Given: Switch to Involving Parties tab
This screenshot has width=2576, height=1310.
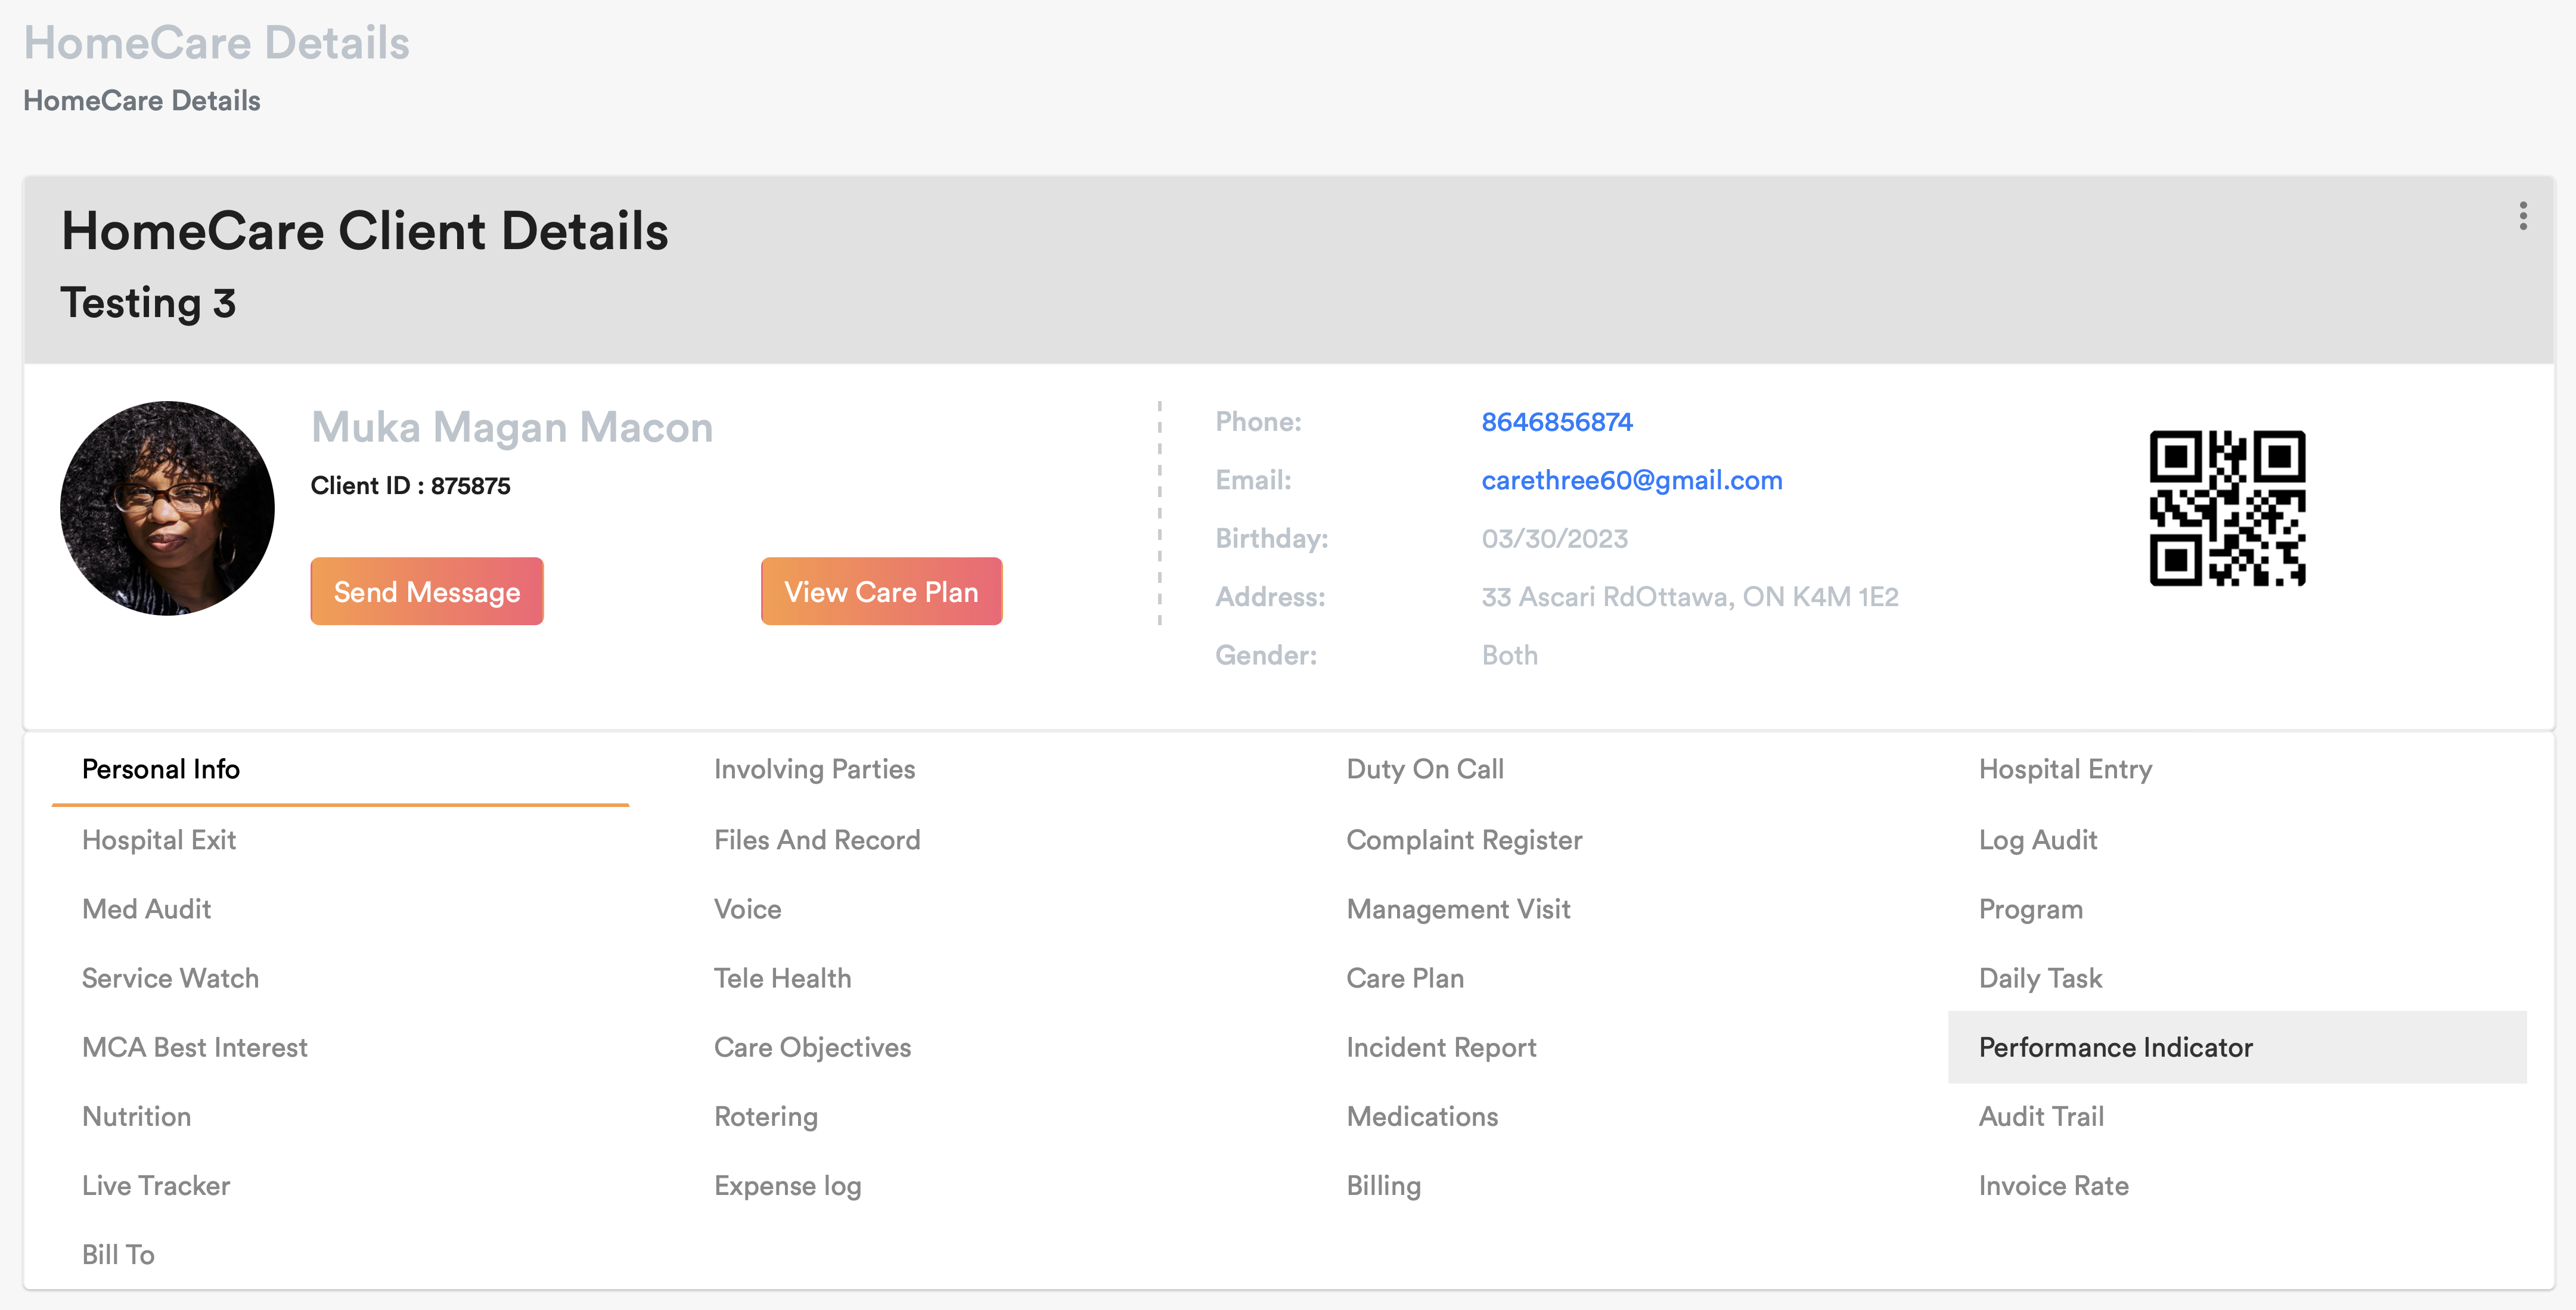Looking at the screenshot, I should [x=814, y=769].
